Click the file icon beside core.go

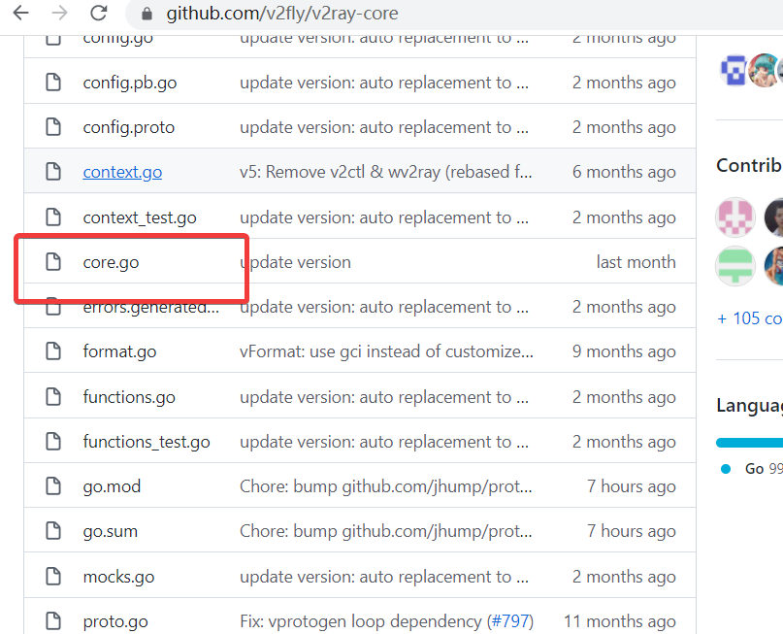coord(53,262)
